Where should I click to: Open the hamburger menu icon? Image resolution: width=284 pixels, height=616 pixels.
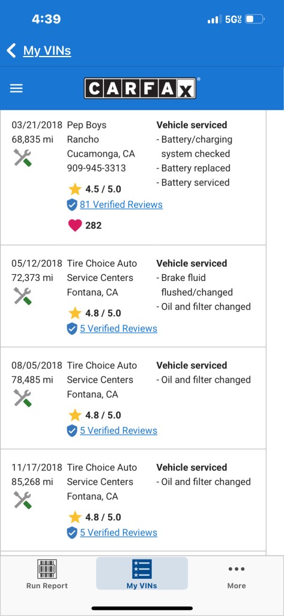[16, 88]
